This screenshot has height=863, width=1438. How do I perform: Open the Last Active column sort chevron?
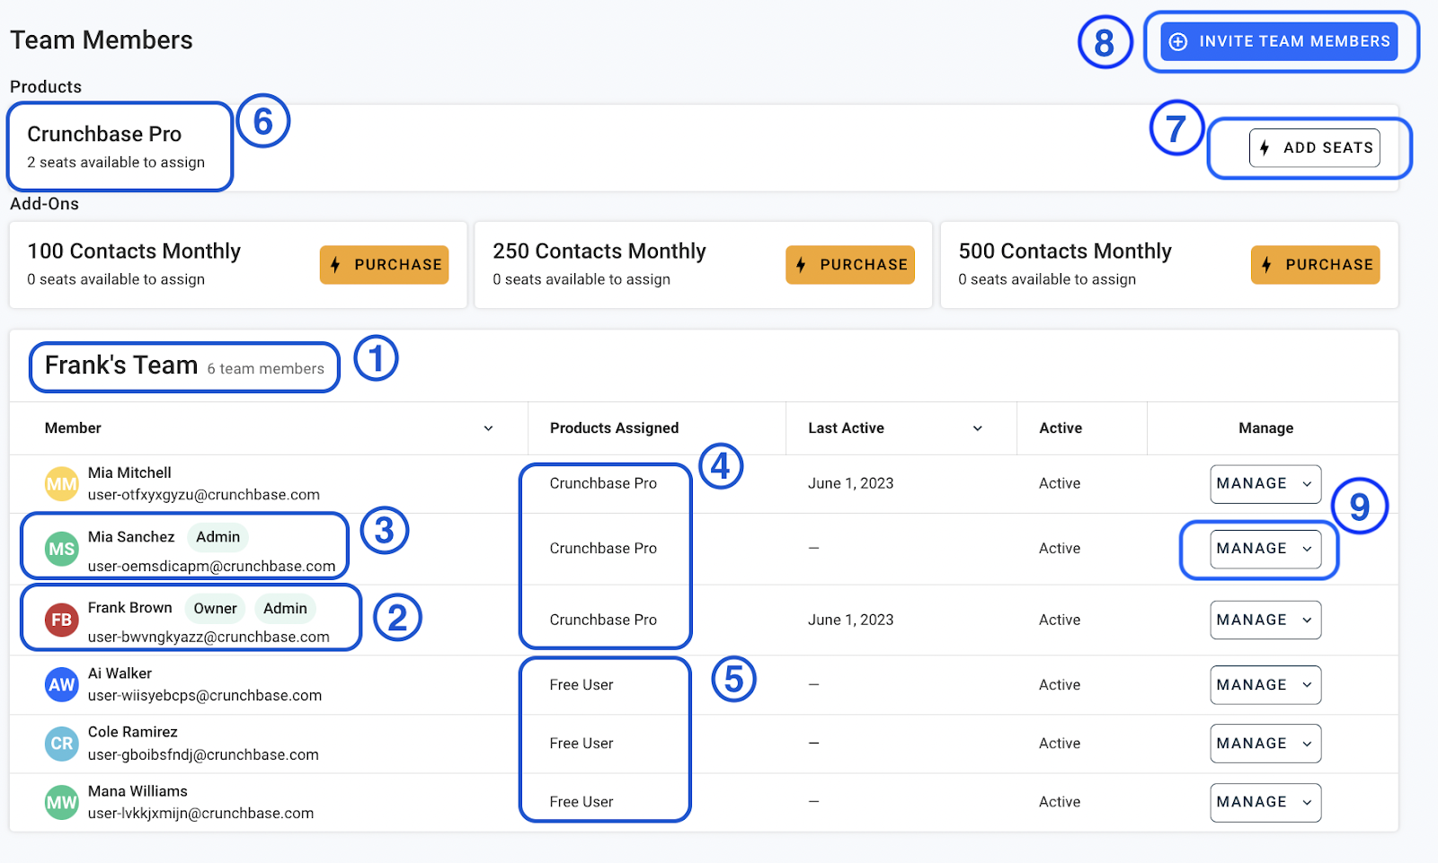(x=977, y=428)
